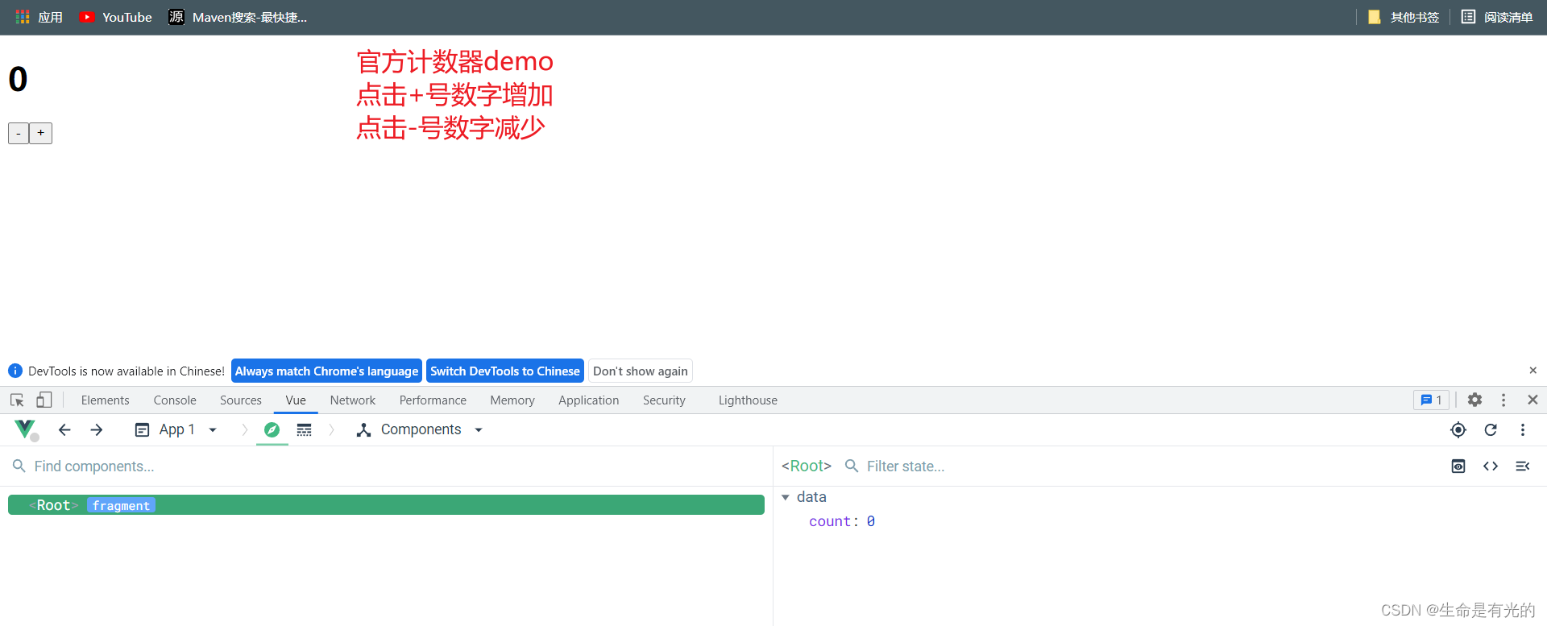1547x626 pixels.
Task: Switch to the Sources tab
Action: pyautogui.click(x=241, y=400)
